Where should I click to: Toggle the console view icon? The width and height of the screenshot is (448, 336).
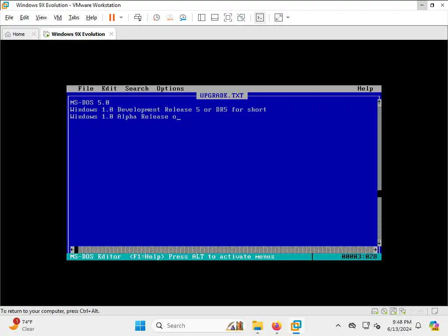click(260, 17)
